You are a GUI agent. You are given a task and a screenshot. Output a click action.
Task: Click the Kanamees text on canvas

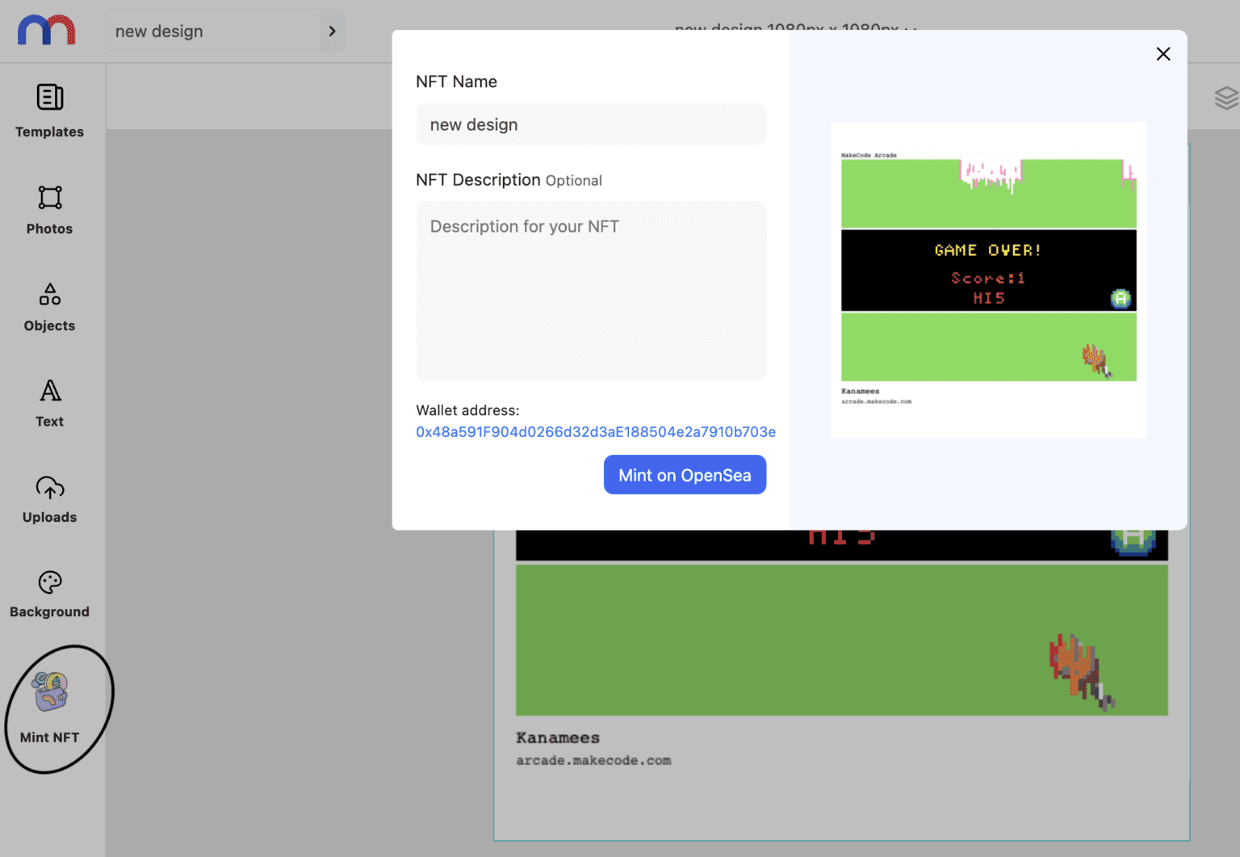(x=557, y=737)
